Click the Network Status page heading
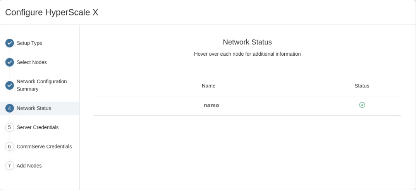The height and width of the screenshot is (190, 416). (247, 42)
